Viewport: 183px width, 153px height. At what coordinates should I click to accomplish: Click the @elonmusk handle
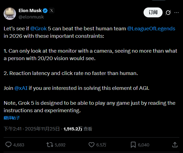click(31, 17)
